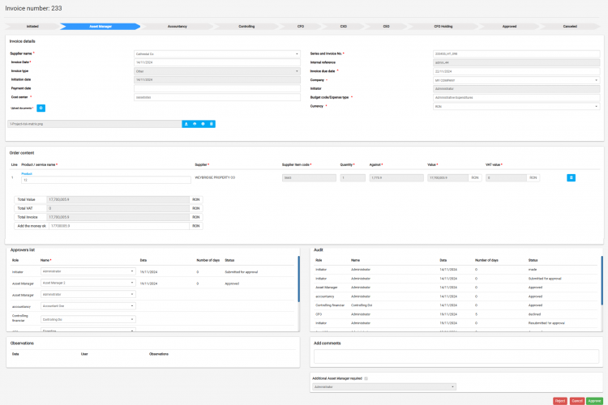
Task: Preview the attached file with eye icon
Action: 195,124
